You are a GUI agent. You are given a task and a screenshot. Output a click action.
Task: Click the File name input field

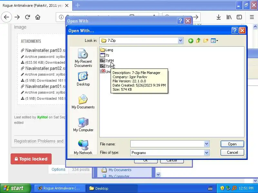pos(167,144)
